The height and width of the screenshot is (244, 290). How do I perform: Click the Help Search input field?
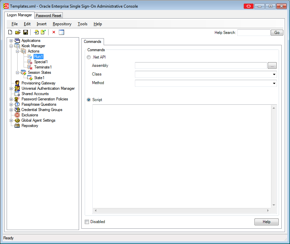[253, 33]
